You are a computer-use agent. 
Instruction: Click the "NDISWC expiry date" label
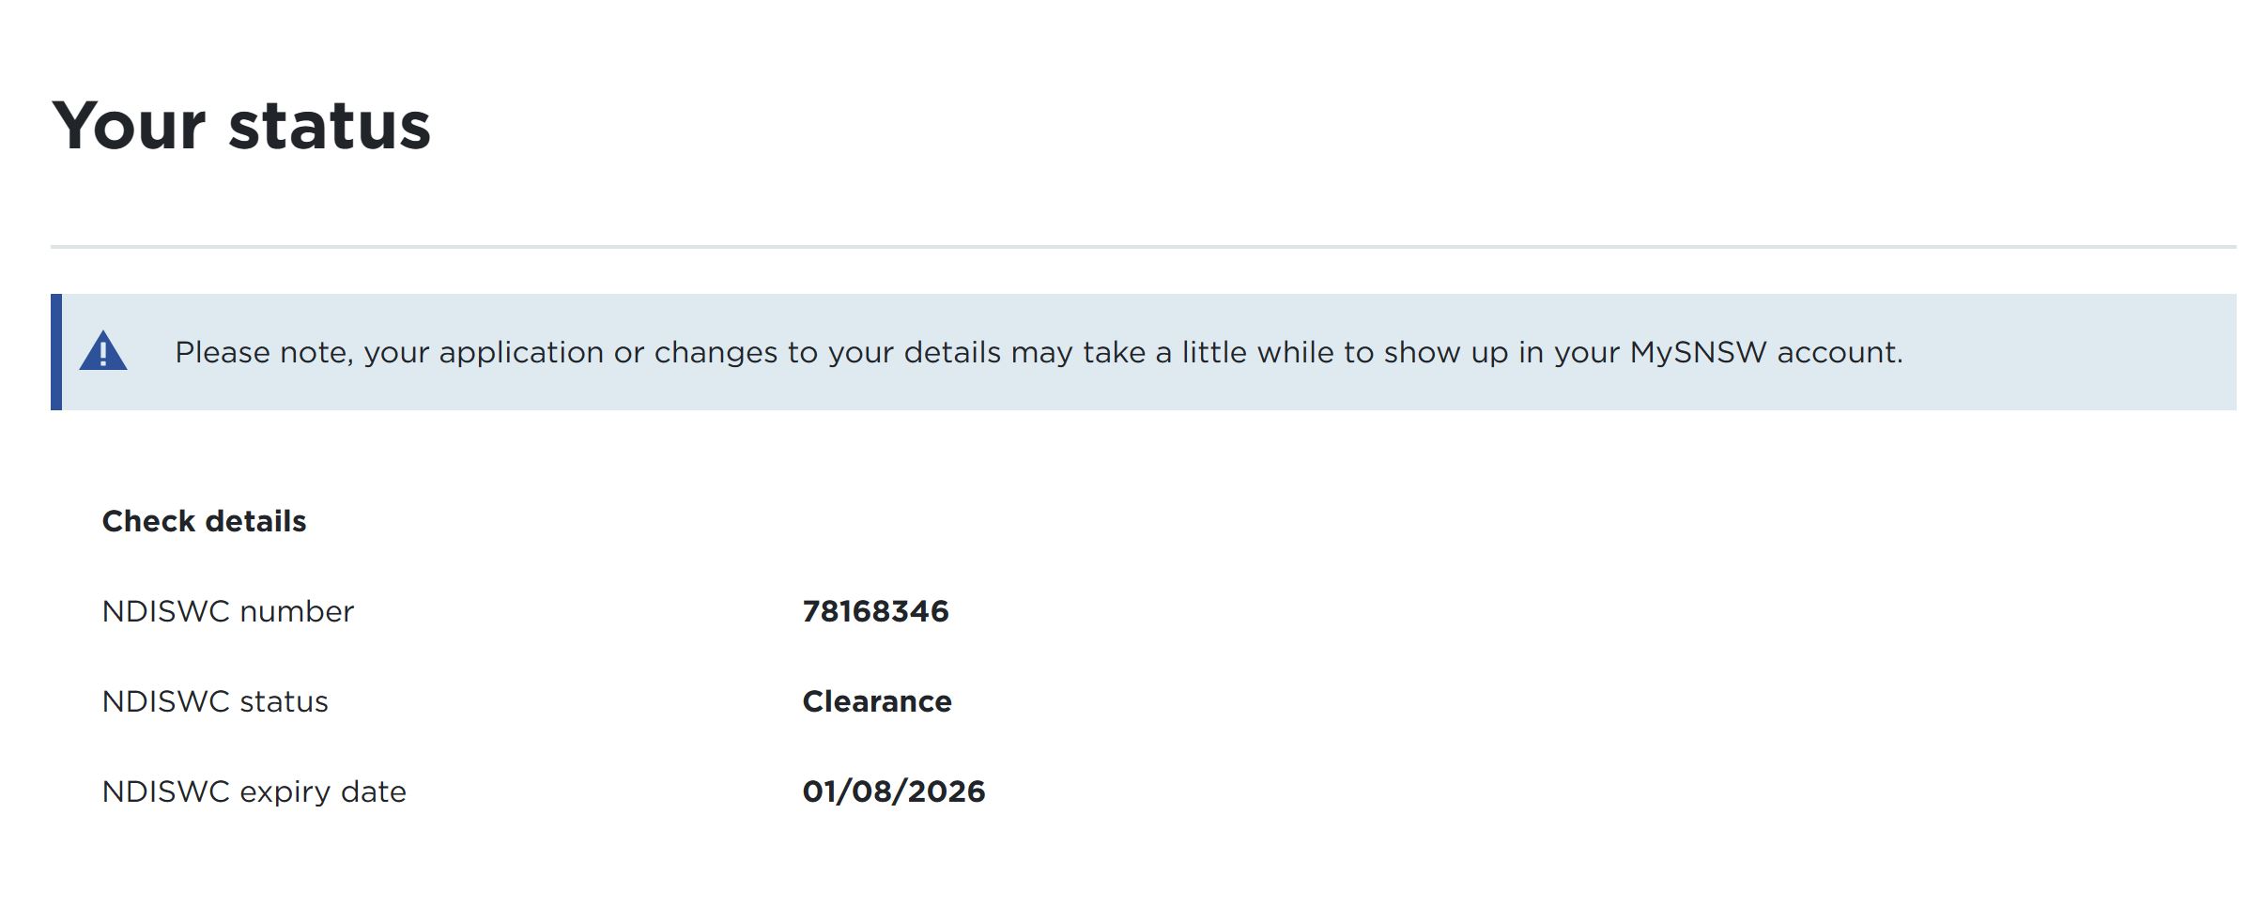coord(254,791)
